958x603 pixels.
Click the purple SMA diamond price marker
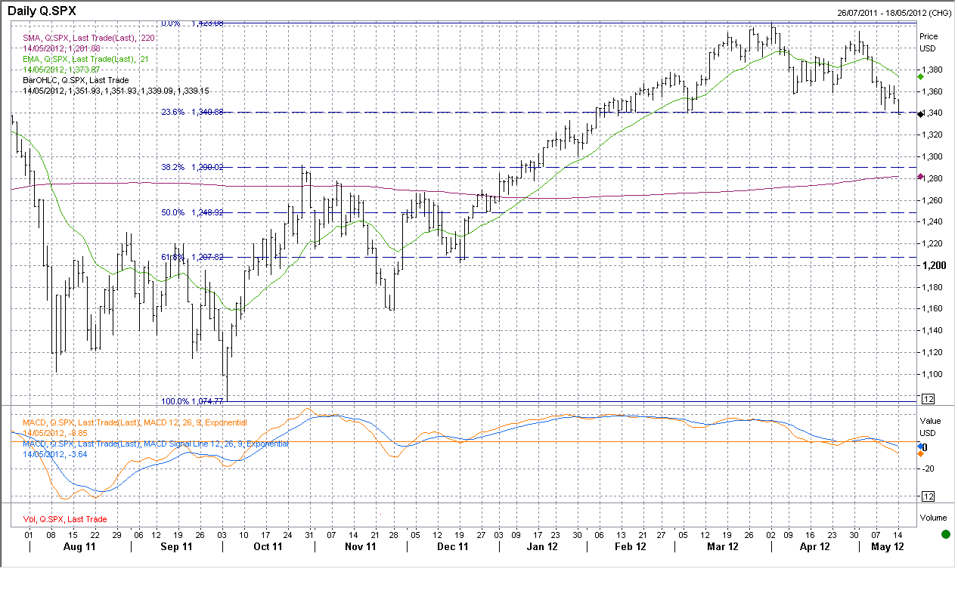coord(920,177)
